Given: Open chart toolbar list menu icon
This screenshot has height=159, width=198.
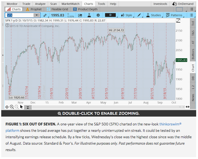Looking at the screenshot, I should coord(192,15).
